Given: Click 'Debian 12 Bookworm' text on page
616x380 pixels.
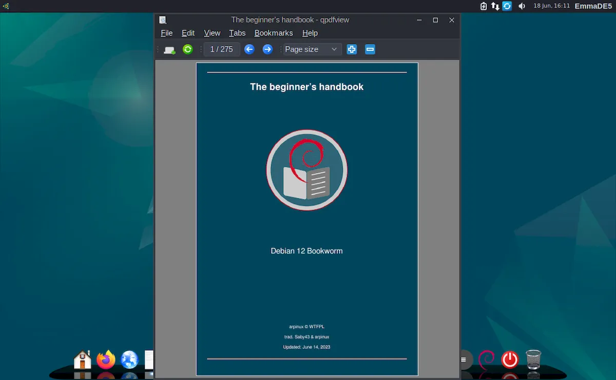Looking at the screenshot, I should pos(306,251).
